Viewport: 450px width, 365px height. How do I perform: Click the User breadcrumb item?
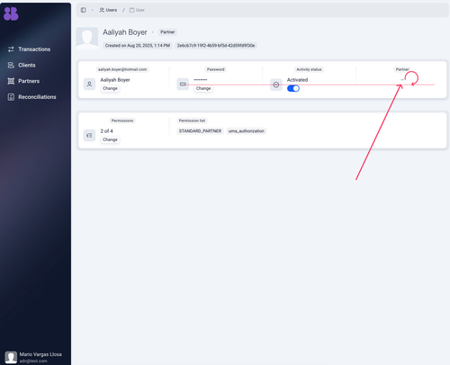(137, 10)
